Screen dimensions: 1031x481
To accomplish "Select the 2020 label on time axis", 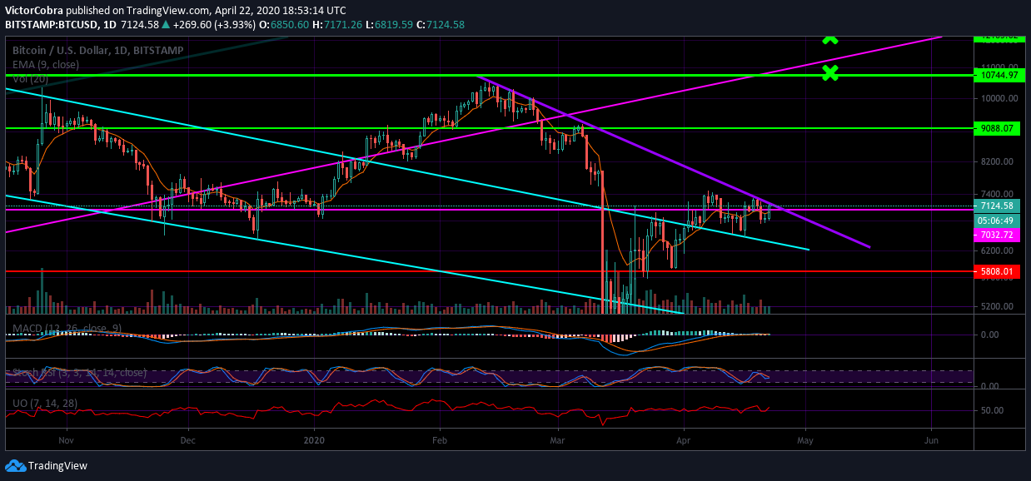I will point(315,439).
